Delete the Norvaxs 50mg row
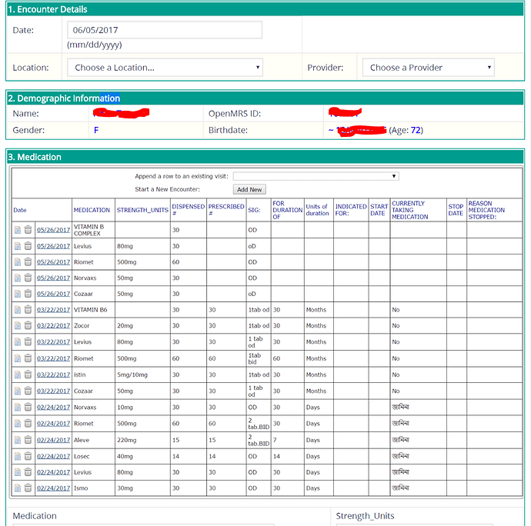This screenshot has height=526, width=531. point(28,278)
